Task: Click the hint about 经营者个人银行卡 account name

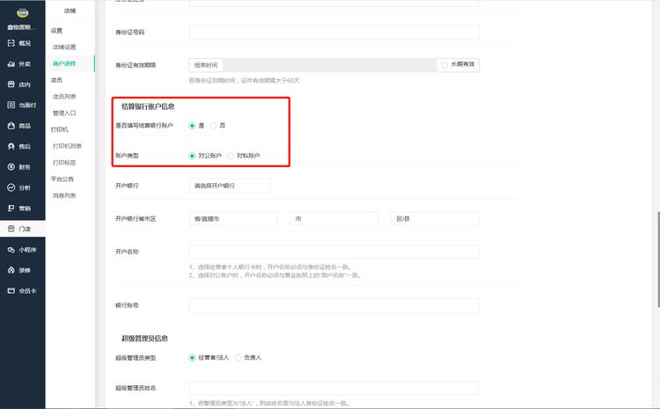Action: pyautogui.click(x=270, y=267)
